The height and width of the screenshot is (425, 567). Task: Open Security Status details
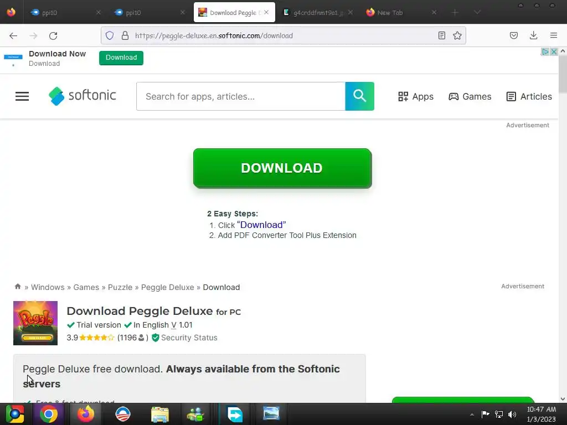click(x=185, y=338)
